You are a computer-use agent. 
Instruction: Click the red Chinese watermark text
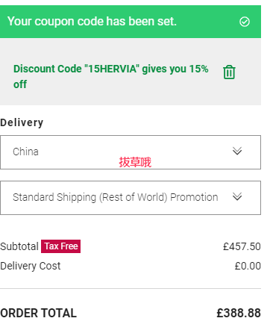pos(135,162)
